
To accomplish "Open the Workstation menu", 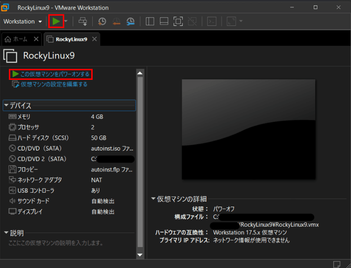I will tap(23, 22).
